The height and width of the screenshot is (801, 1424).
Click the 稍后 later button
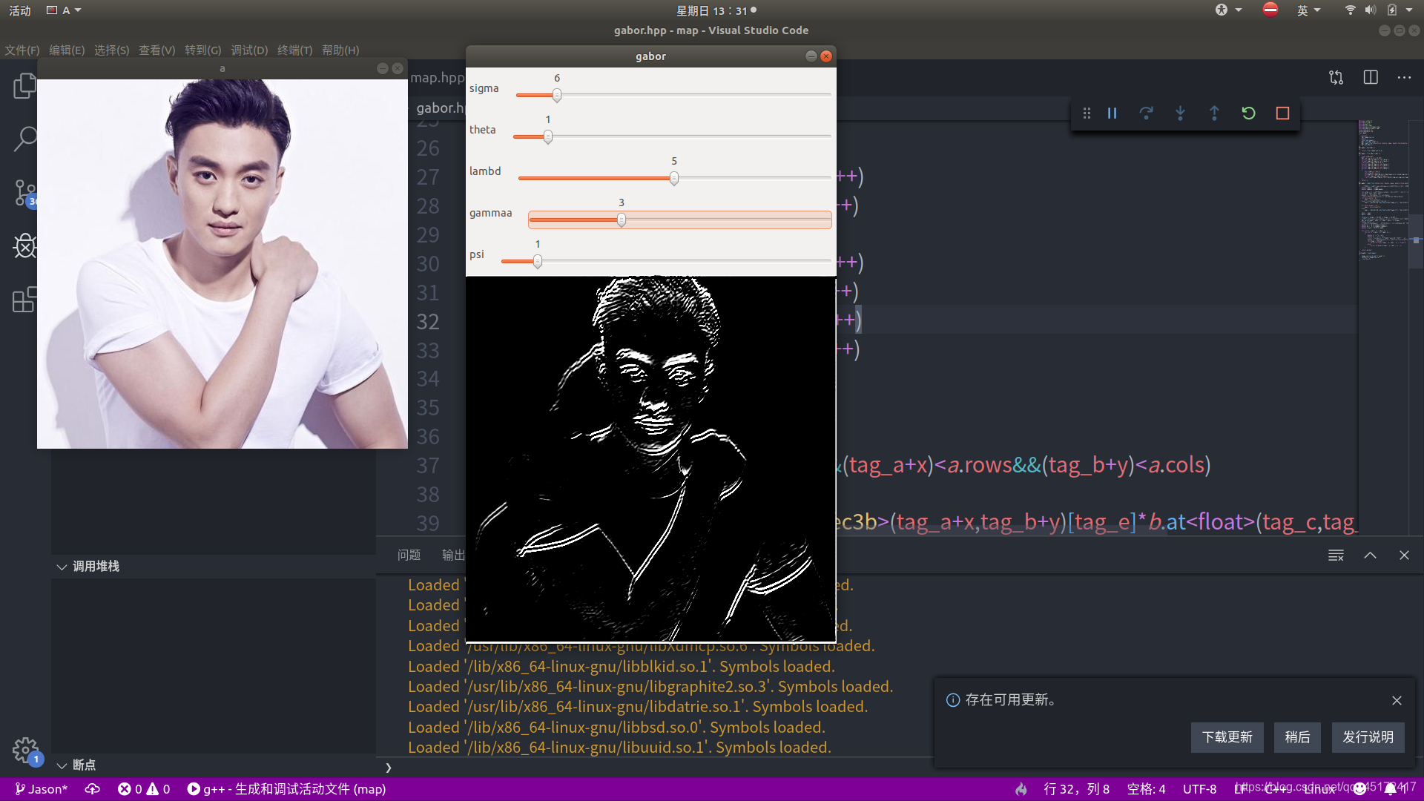click(x=1297, y=737)
